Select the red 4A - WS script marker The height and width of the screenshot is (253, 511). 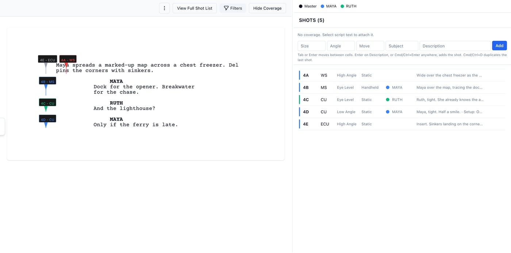[68, 59]
